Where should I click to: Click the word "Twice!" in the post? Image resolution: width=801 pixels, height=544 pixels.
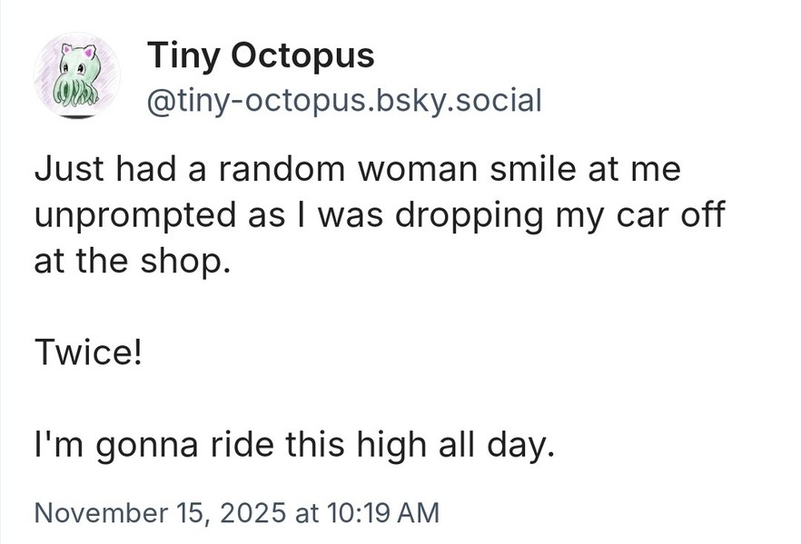pyautogui.click(x=88, y=351)
